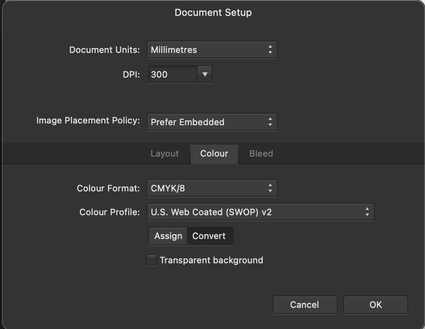The image size is (425, 329).
Task: Click the Colour Profile stepper arrows
Action: point(368,212)
